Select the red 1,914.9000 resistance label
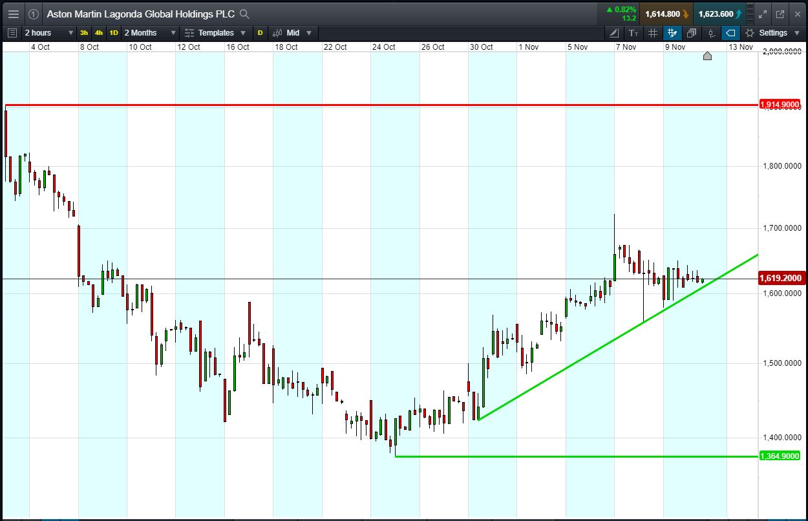 click(x=780, y=105)
